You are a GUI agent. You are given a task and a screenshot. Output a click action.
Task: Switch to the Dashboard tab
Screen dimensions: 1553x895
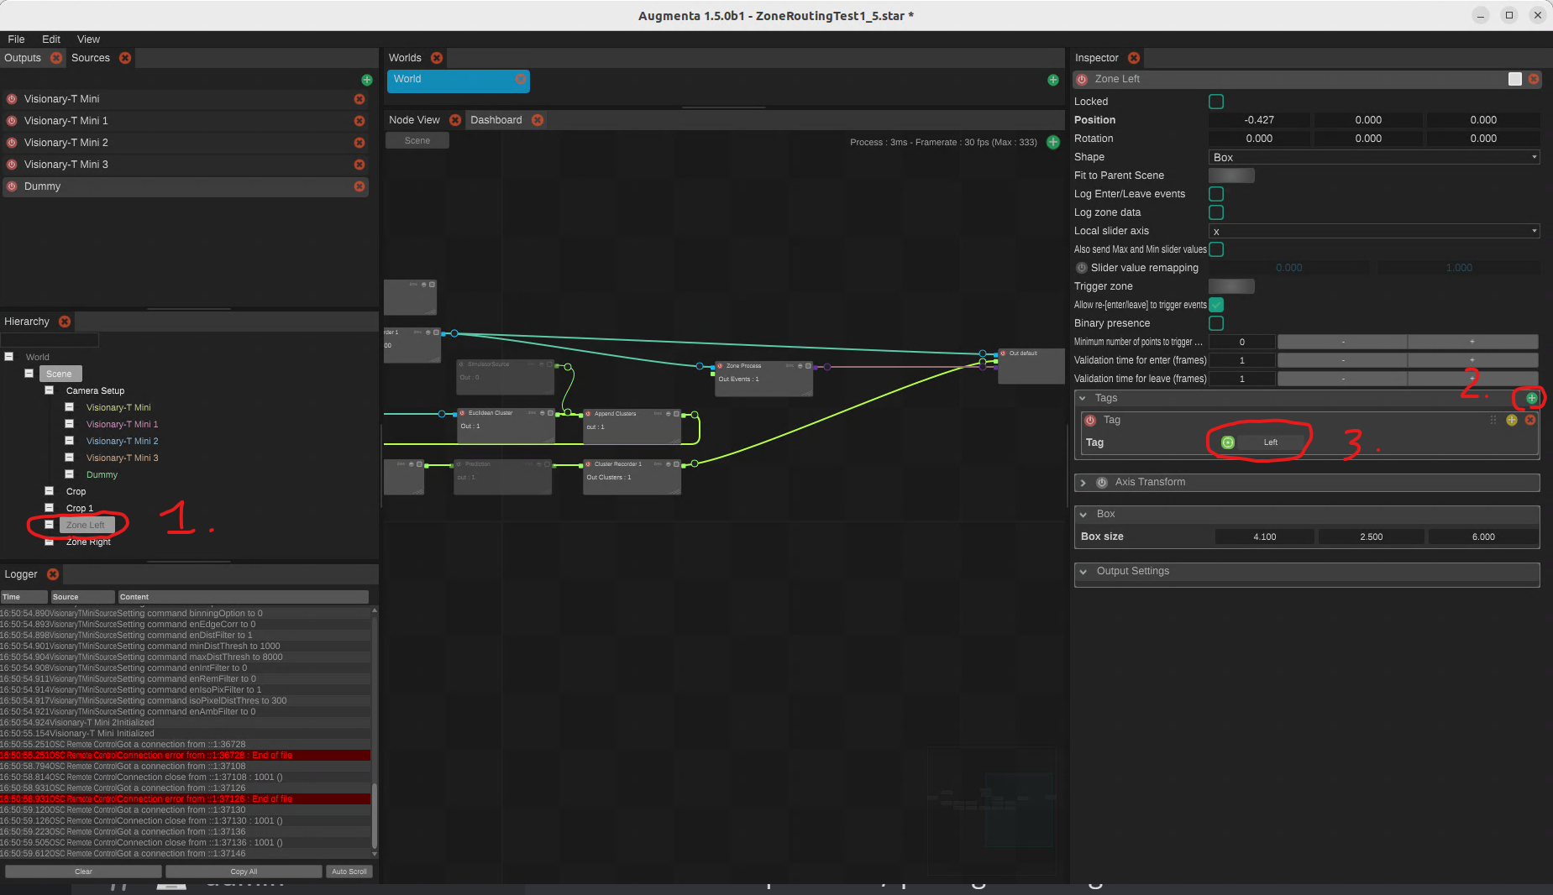point(496,120)
